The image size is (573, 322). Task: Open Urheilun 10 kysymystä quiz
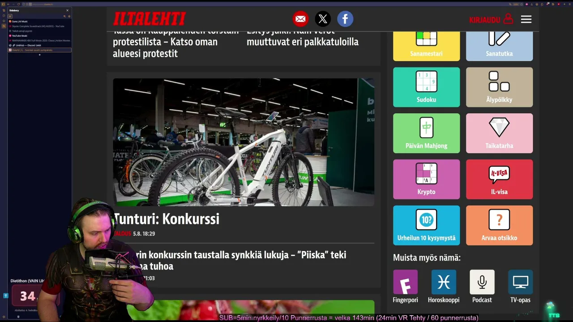(x=426, y=225)
